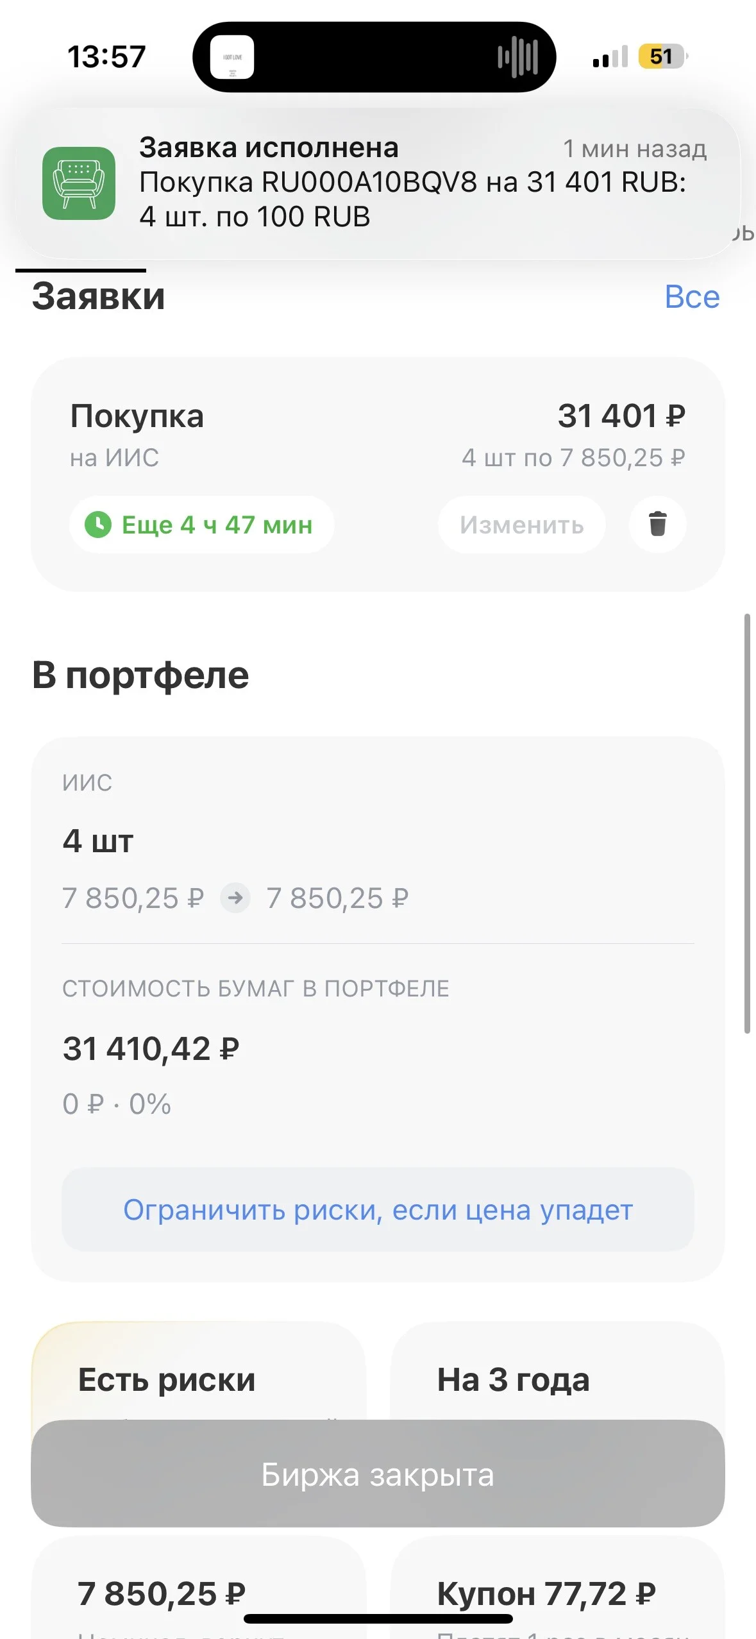Tap the Еще 4 ч 47 мин timer pill
756x1639 pixels.
point(201,525)
